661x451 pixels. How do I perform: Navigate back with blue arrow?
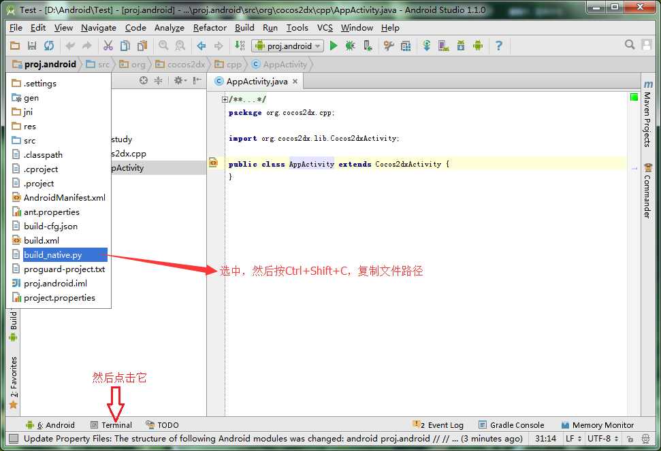click(x=201, y=46)
